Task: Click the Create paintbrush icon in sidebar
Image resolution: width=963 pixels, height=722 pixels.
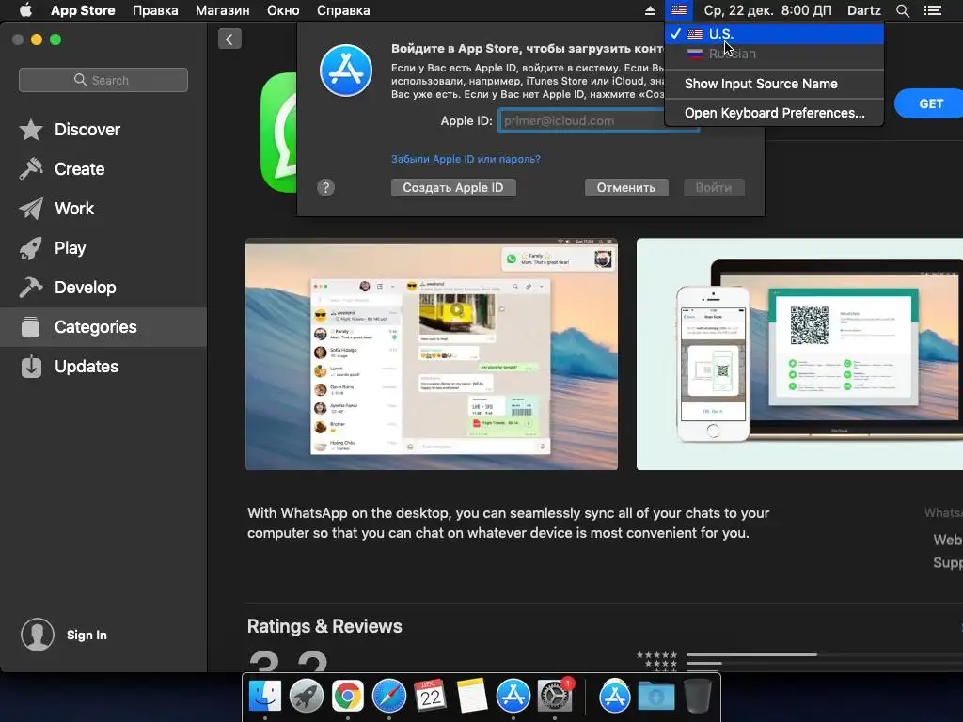Action: point(31,169)
